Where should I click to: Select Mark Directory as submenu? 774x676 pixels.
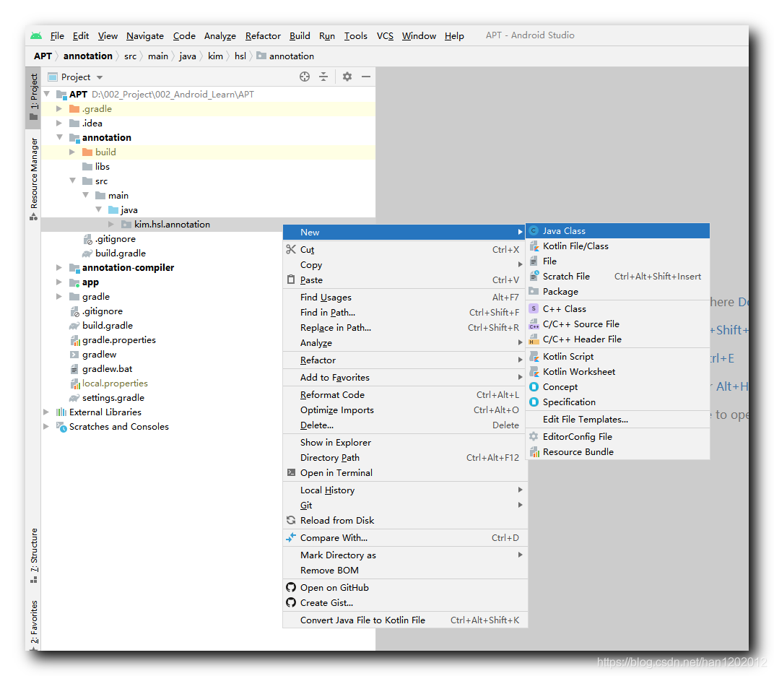(405, 555)
